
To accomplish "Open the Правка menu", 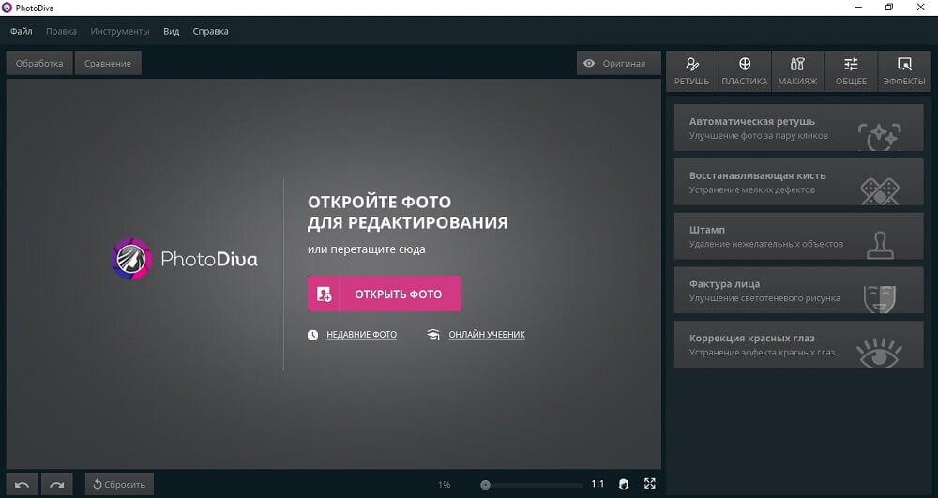I will coord(61,31).
